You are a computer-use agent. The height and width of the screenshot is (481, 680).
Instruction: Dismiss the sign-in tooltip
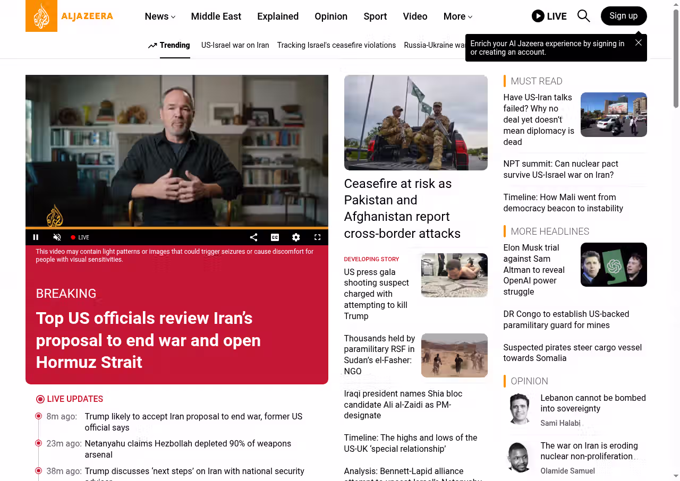(x=638, y=42)
